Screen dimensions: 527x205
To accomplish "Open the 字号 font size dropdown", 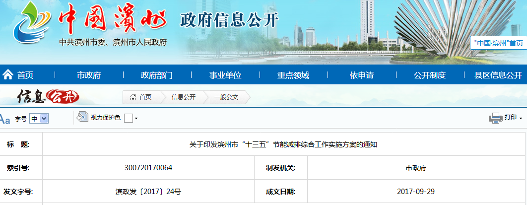I will (39, 119).
